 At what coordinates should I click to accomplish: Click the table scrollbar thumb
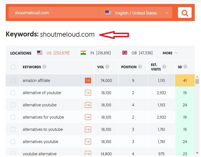click(x=197, y=81)
